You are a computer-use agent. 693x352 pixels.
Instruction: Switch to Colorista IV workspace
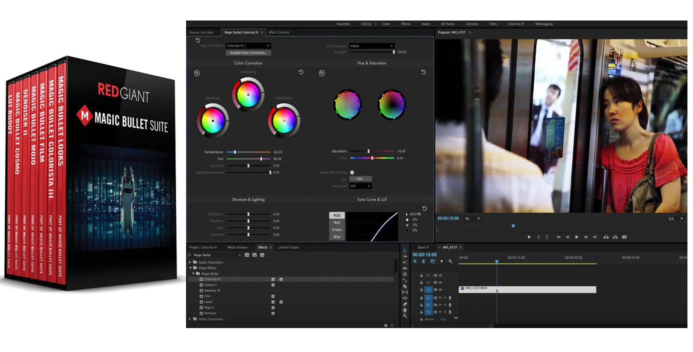[x=516, y=24]
